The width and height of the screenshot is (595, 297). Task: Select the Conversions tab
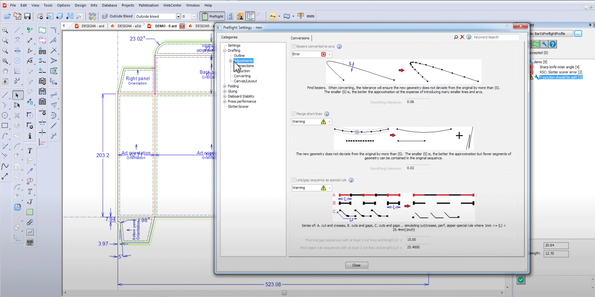tap(300, 38)
